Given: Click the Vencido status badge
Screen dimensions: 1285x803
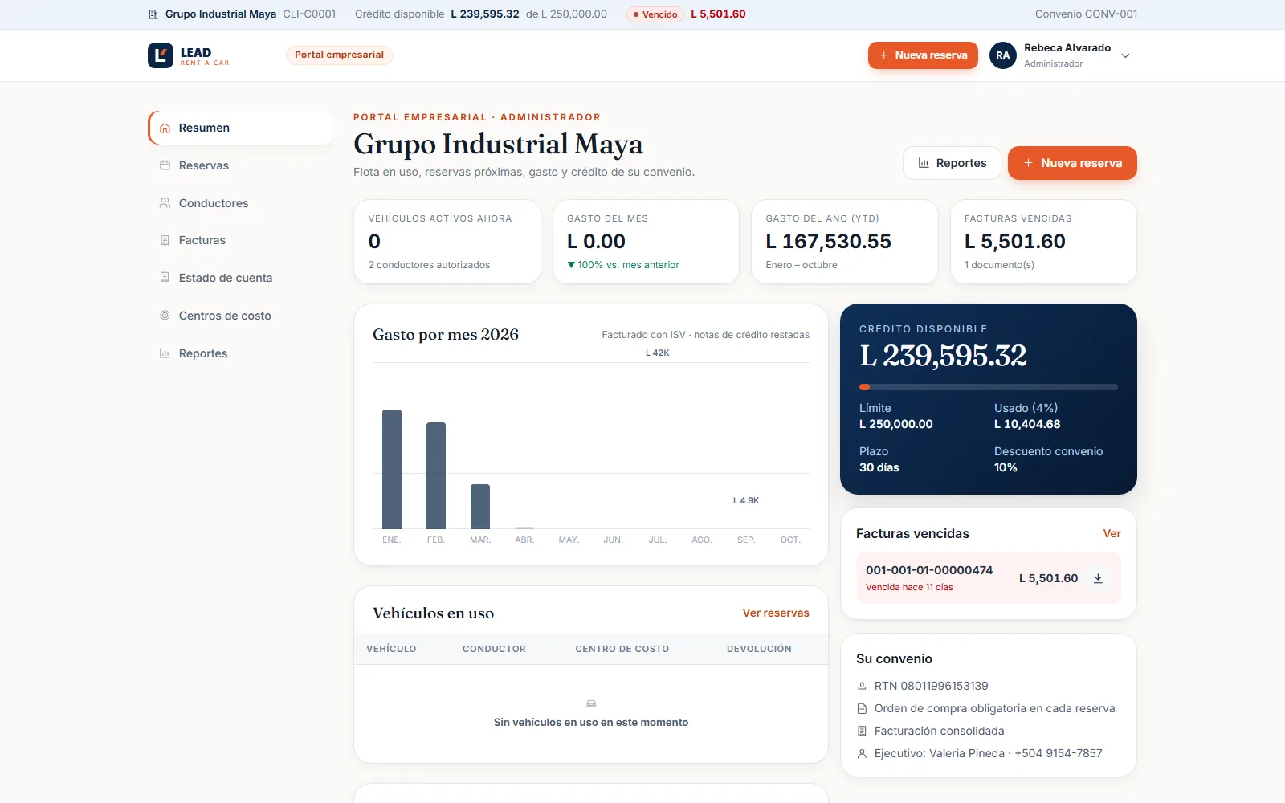Looking at the screenshot, I should point(655,14).
